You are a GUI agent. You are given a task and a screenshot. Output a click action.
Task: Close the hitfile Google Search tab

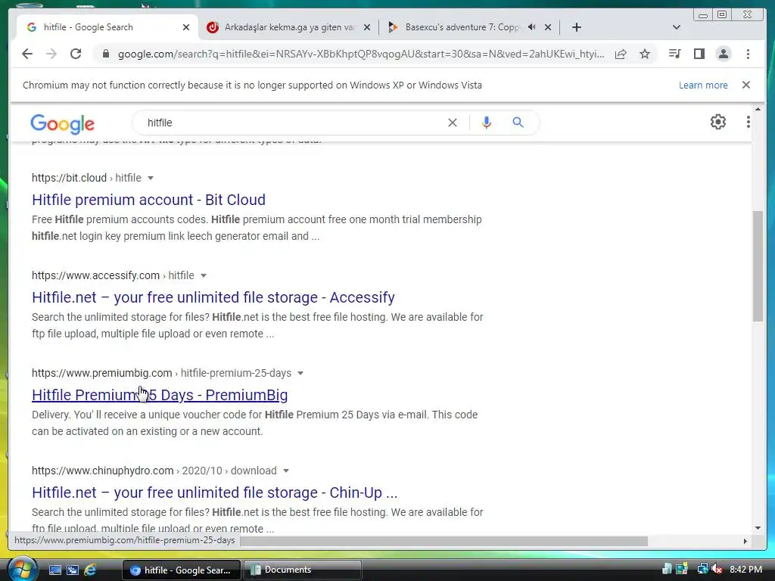click(186, 27)
